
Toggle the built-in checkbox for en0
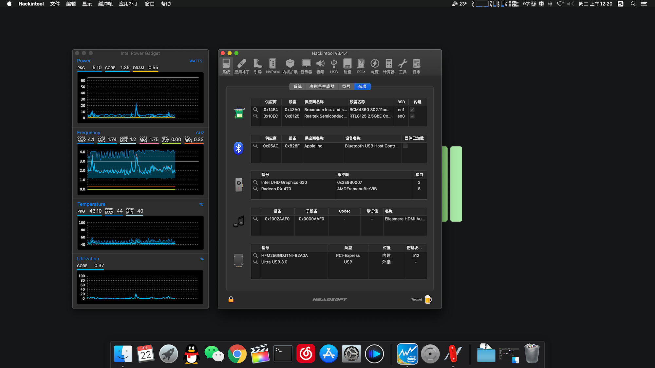pos(412,116)
